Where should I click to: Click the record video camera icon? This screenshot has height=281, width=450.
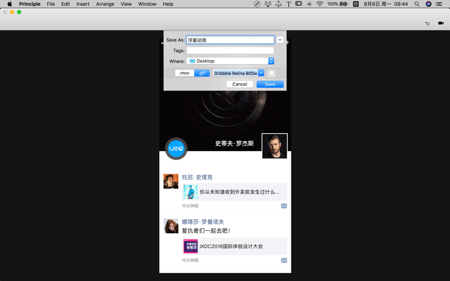point(441,23)
